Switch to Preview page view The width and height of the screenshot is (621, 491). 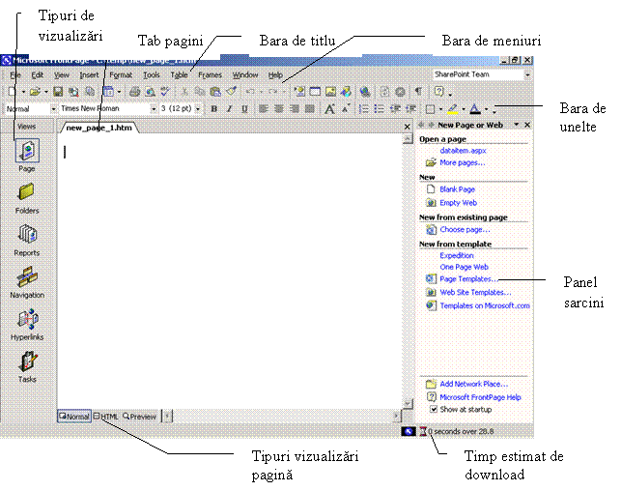tap(139, 417)
